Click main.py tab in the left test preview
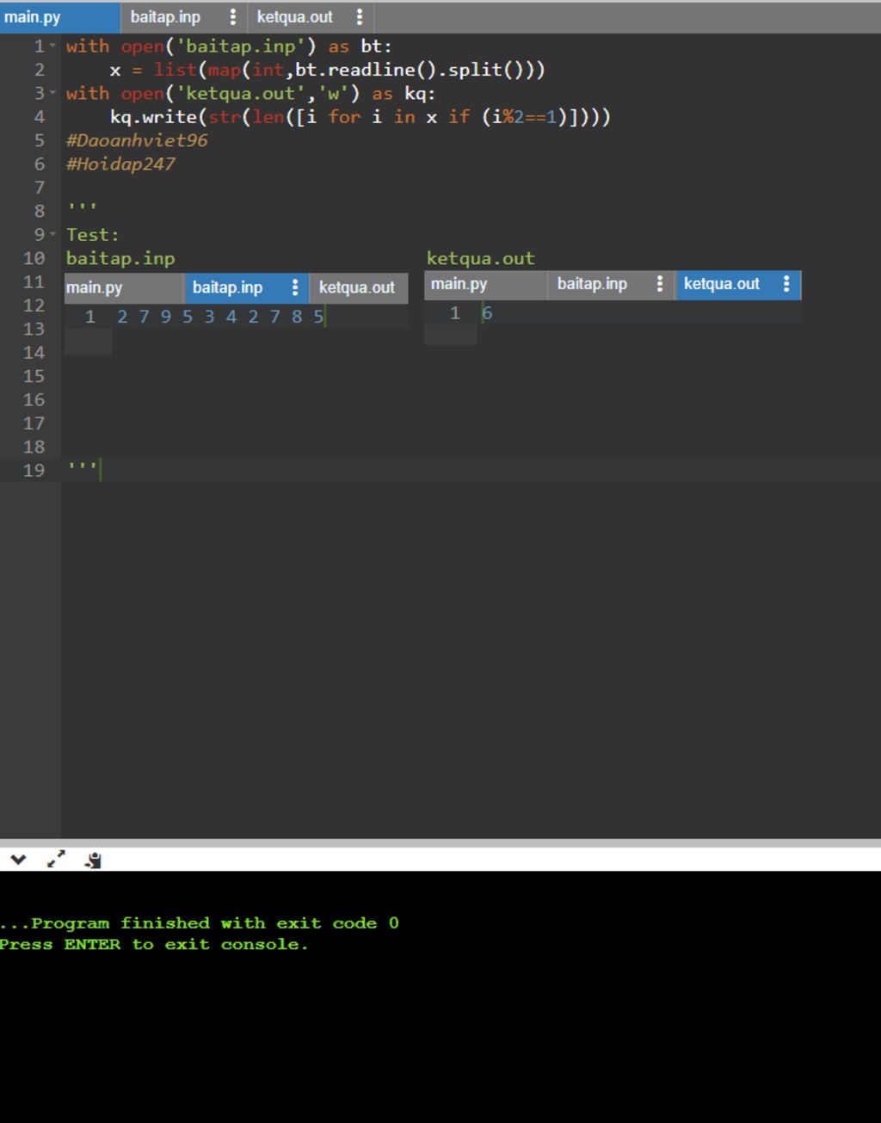The image size is (881, 1123). 123,287
